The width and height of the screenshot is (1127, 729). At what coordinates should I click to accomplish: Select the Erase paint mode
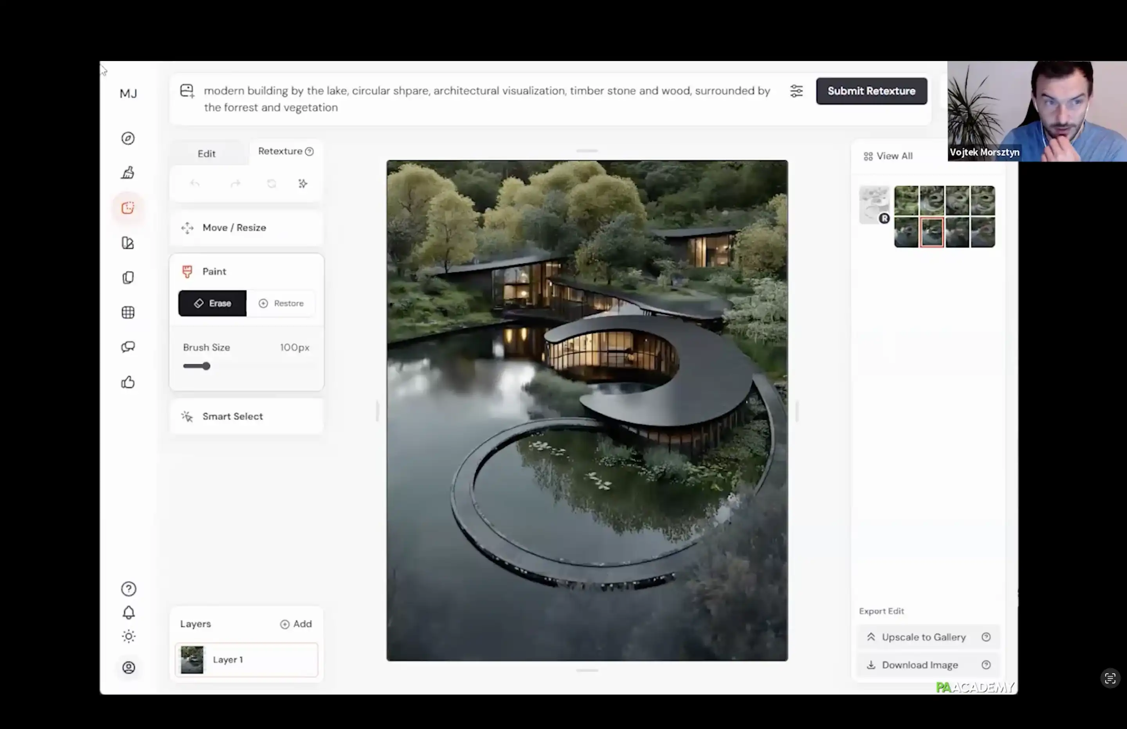click(212, 303)
